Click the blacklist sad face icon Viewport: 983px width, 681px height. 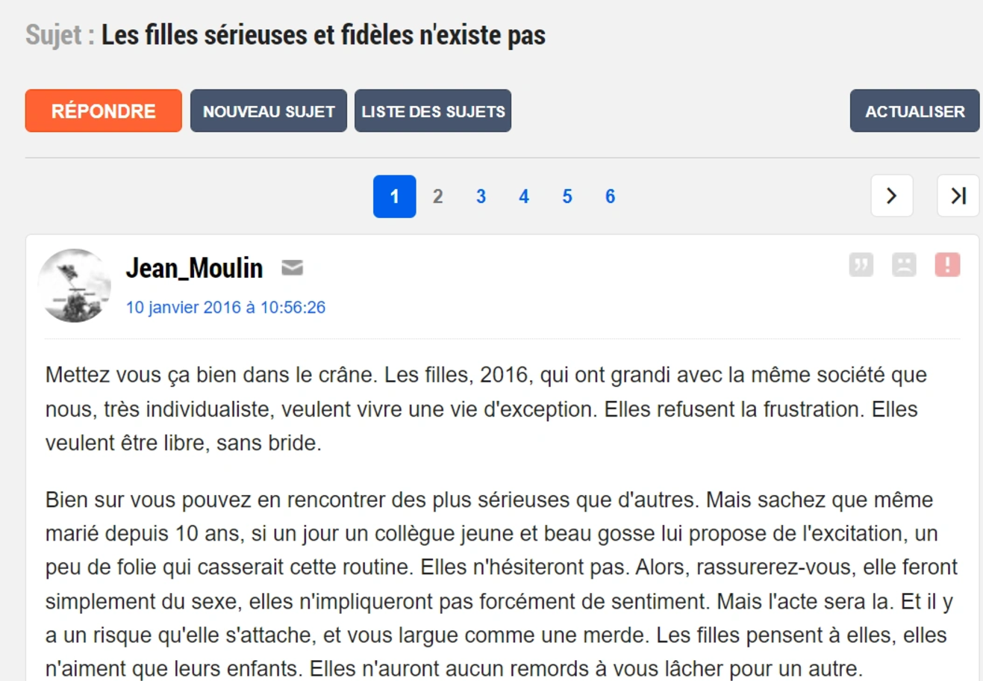pos(904,264)
